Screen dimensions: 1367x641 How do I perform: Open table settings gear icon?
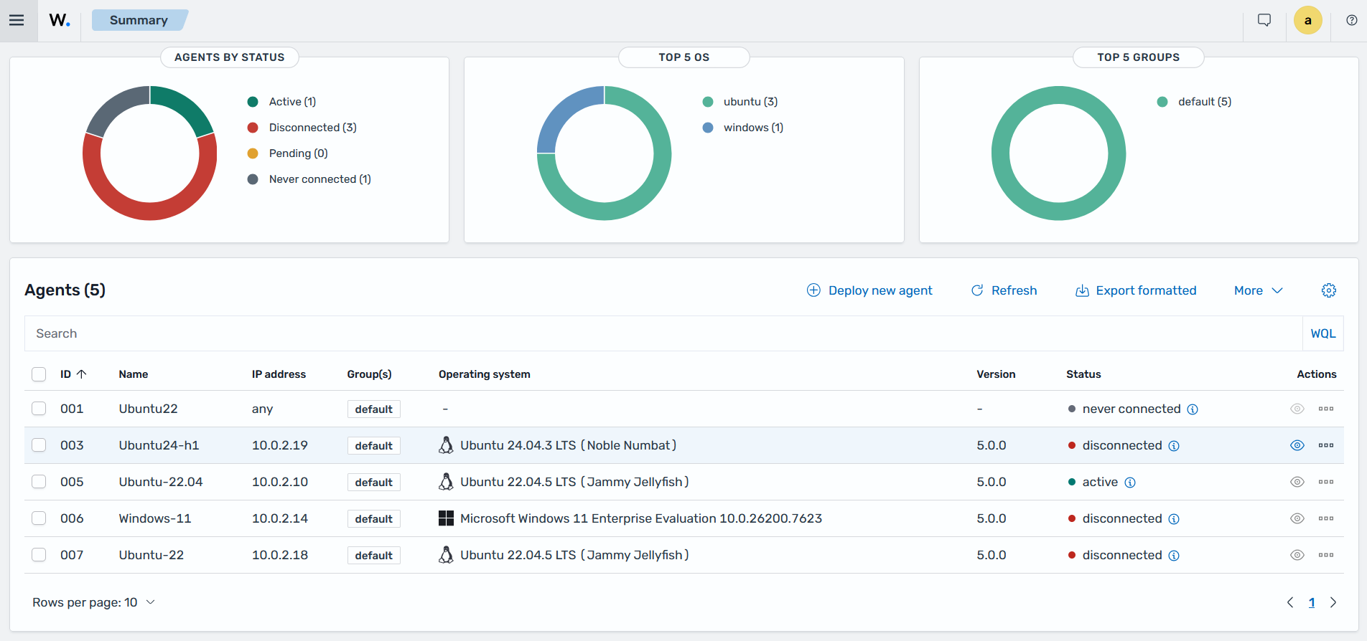[x=1329, y=290]
